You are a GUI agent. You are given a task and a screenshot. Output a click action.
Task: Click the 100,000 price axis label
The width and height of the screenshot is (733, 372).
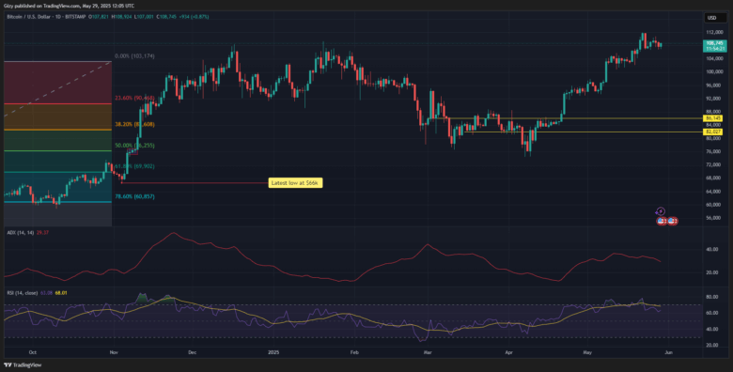(714, 72)
